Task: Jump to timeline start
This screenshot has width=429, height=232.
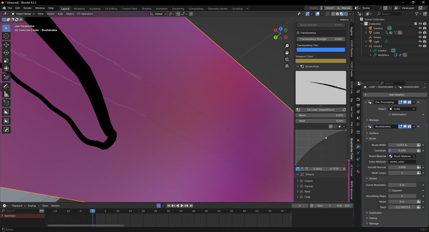Action: coord(169,206)
